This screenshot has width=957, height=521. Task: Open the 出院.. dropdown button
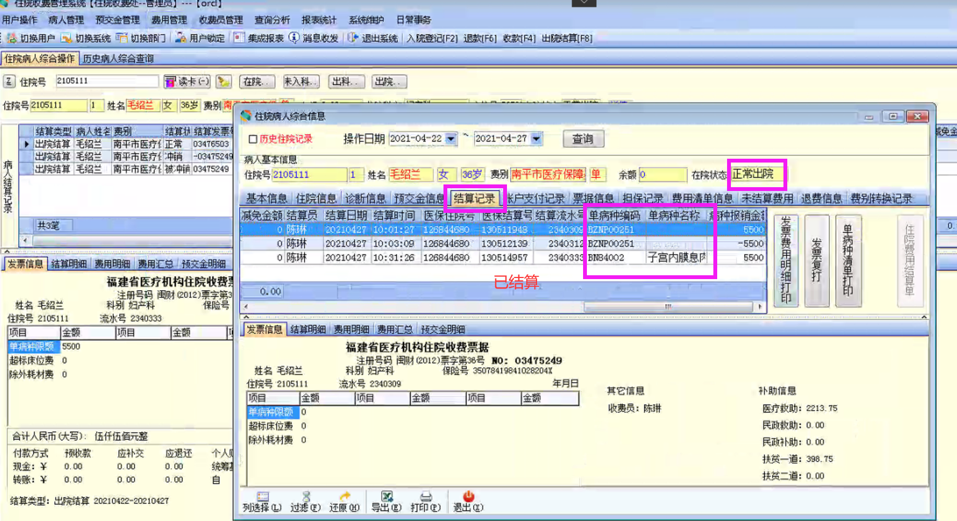389,82
